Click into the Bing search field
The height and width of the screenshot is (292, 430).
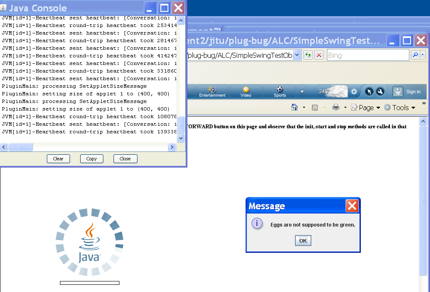(x=367, y=55)
